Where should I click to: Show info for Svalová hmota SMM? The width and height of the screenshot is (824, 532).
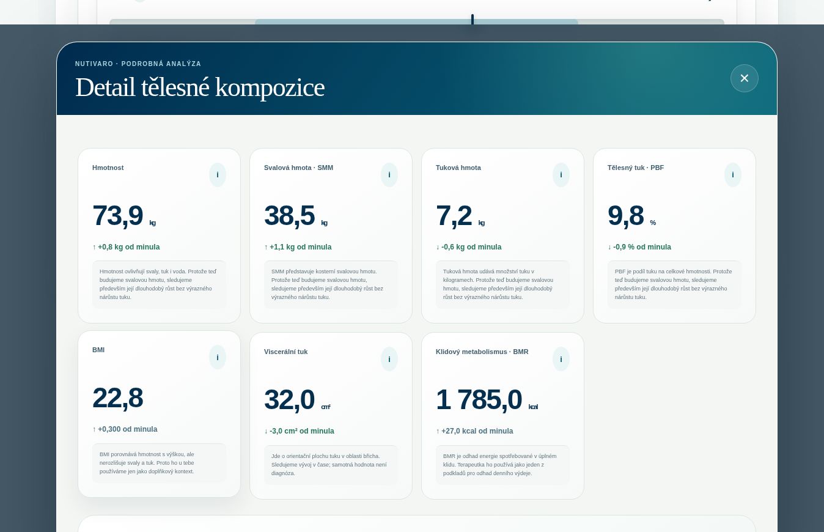point(389,175)
